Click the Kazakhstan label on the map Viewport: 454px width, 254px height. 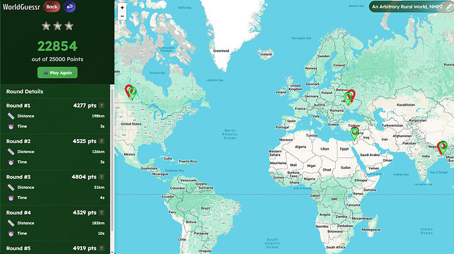pyautogui.click(x=406, y=105)
